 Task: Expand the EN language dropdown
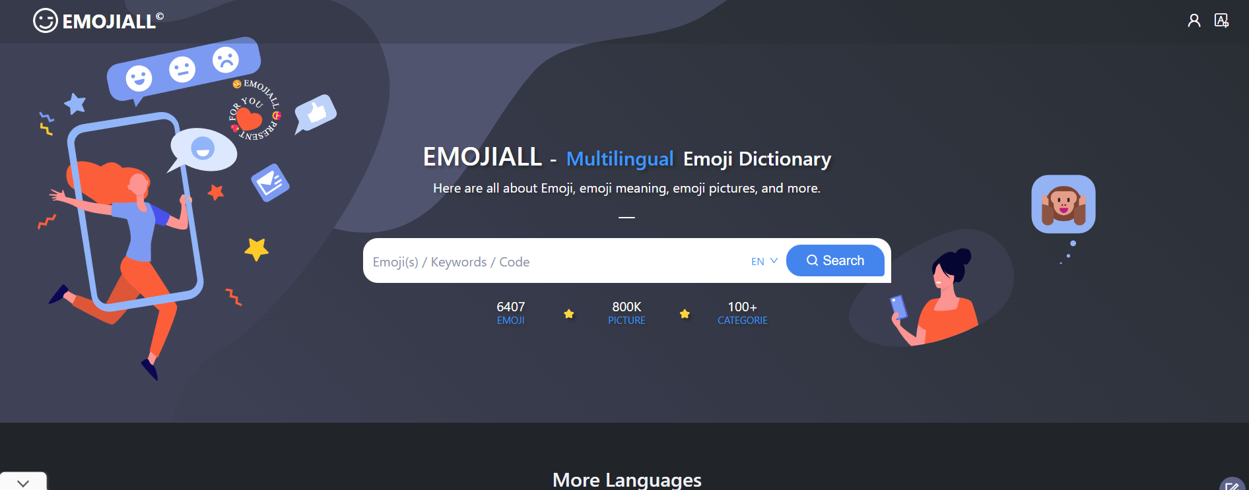[764, 261]
